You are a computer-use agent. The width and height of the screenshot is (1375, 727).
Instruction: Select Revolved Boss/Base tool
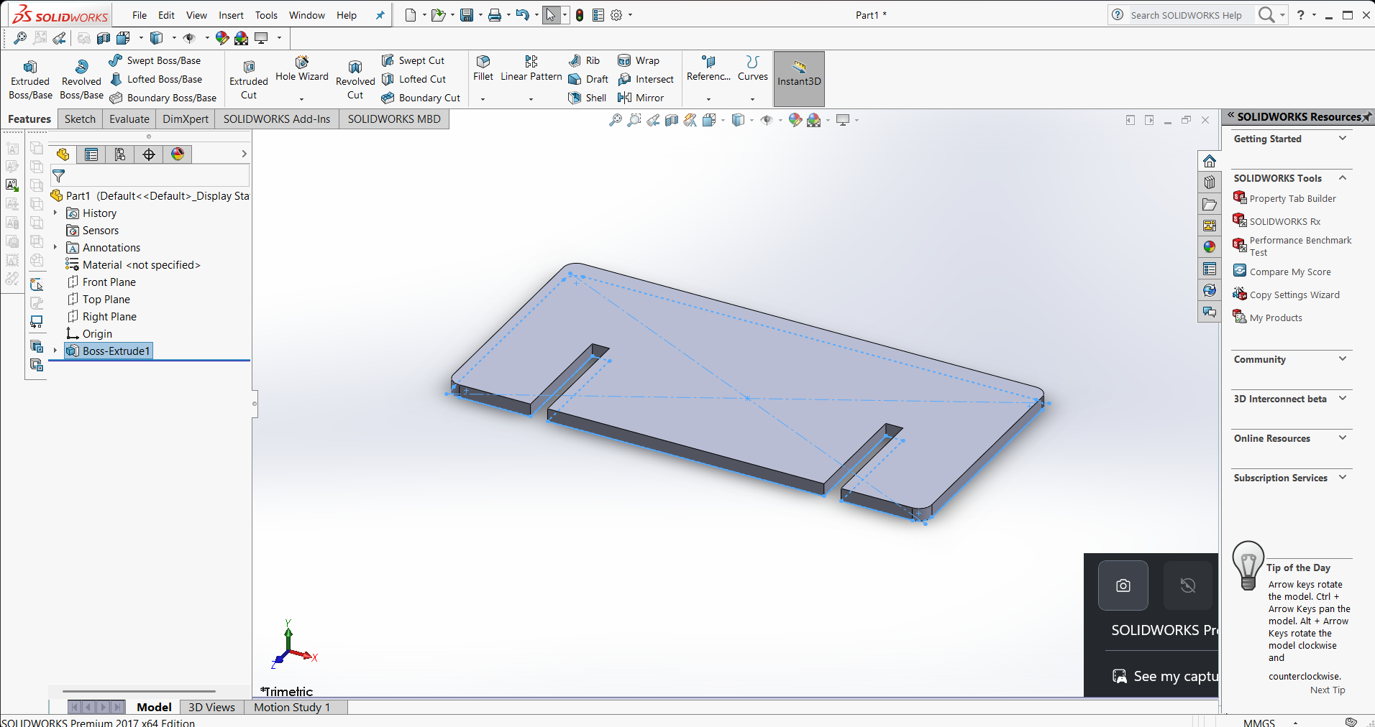(81, 79)
